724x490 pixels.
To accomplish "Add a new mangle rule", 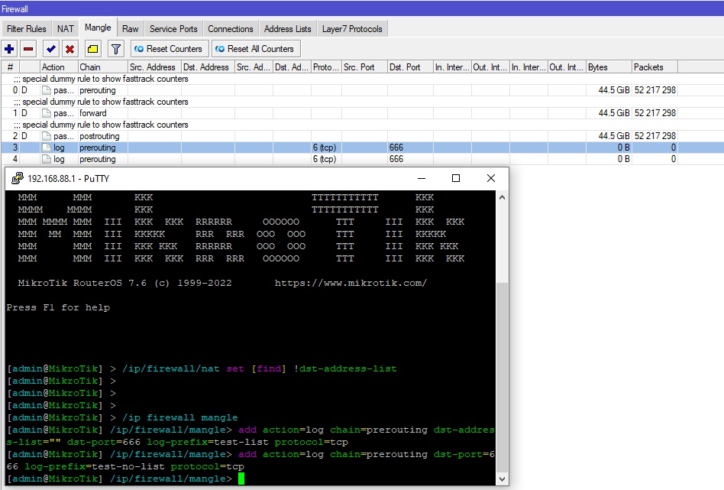I will [x=8, y=48].
